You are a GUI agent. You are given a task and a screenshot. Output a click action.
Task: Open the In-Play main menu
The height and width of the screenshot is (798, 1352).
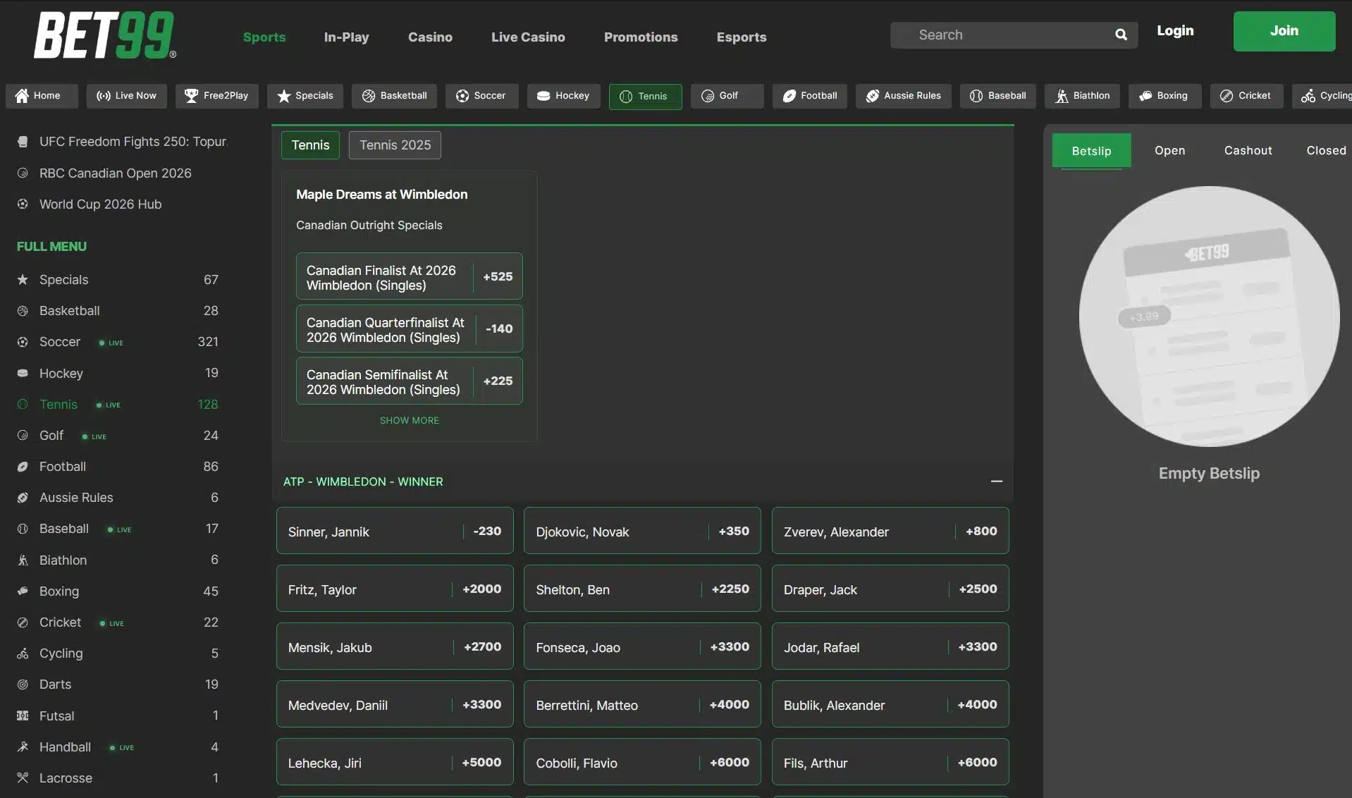(346, 37)
